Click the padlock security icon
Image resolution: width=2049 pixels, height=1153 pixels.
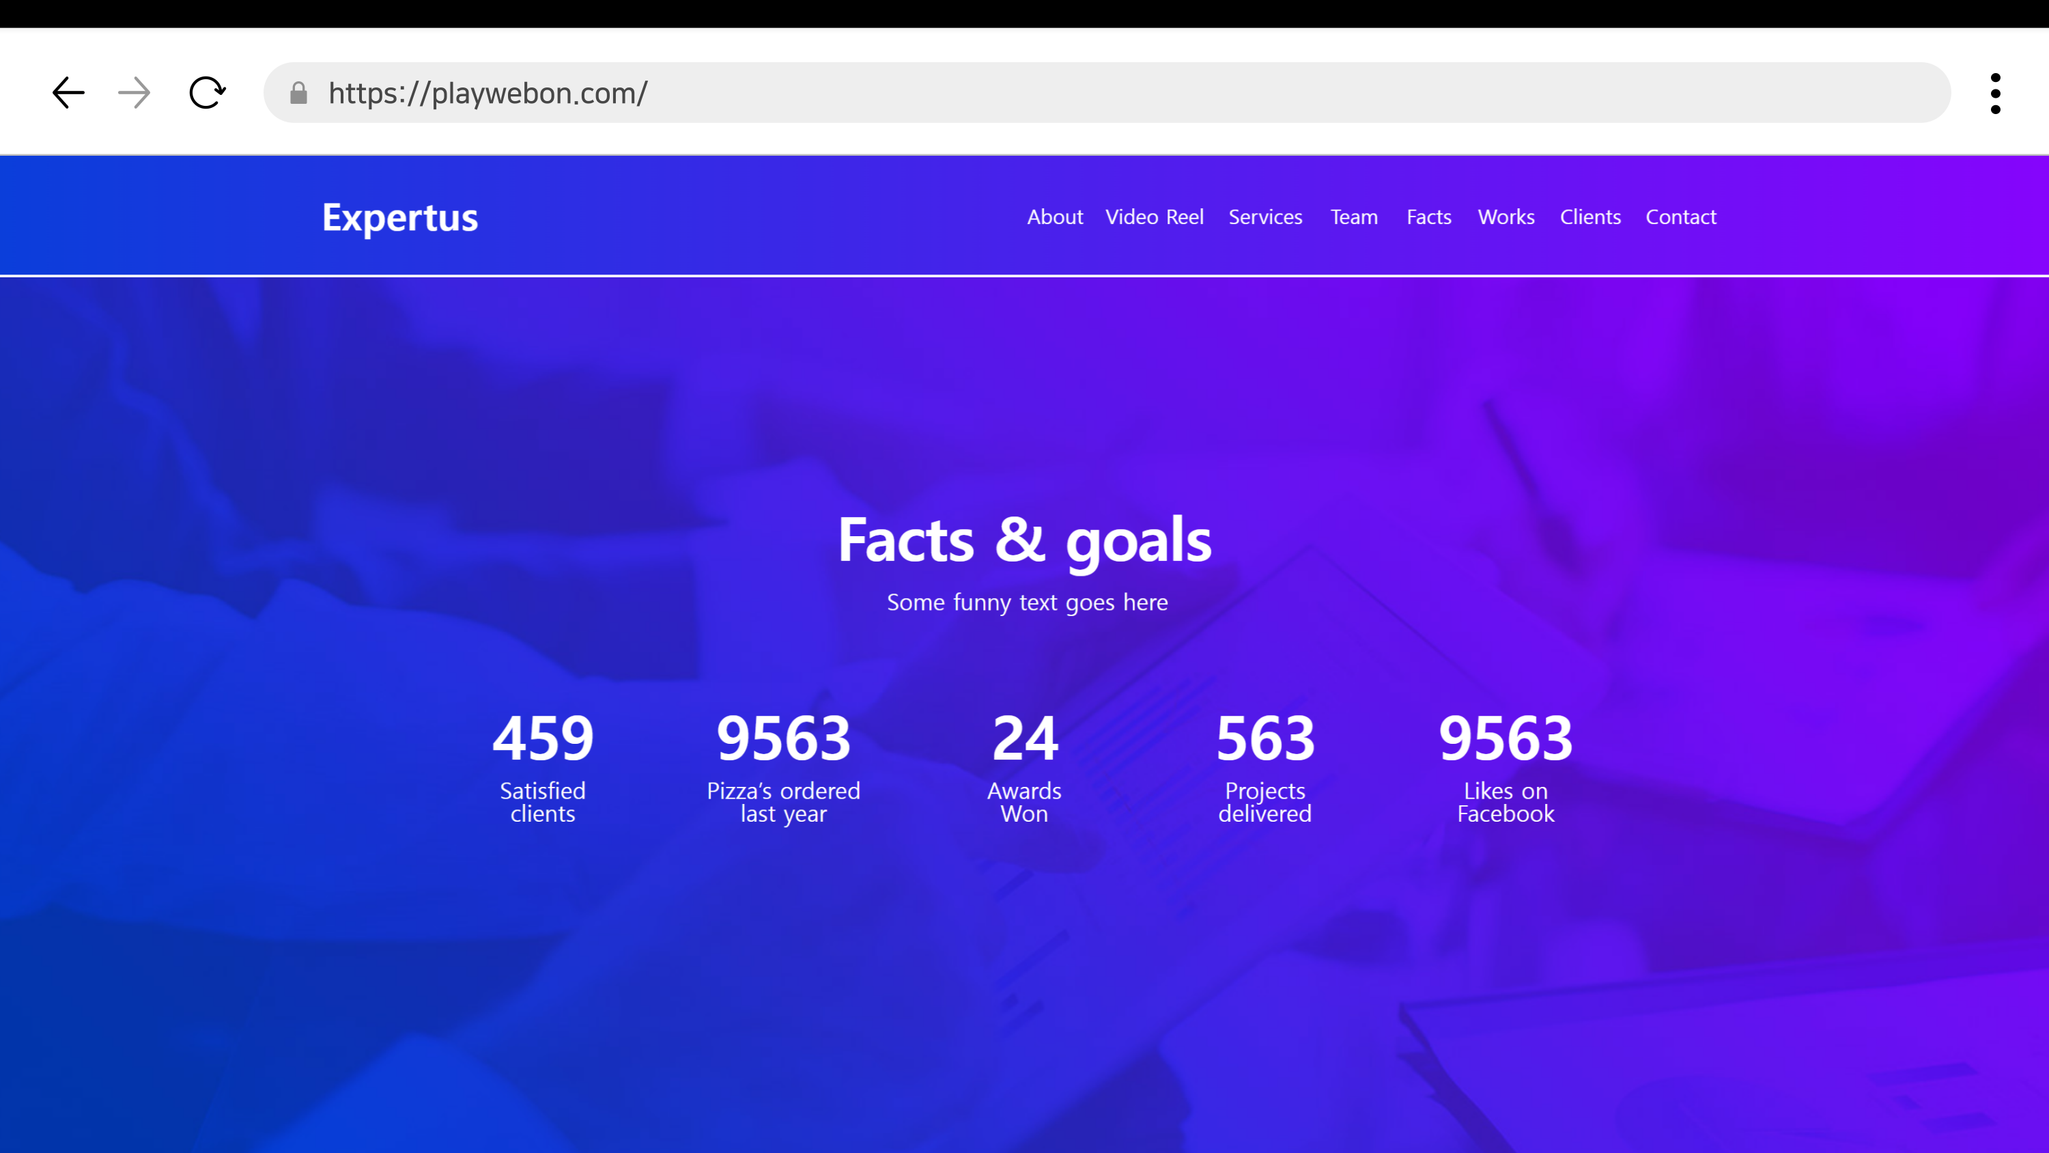click(298, 94)
